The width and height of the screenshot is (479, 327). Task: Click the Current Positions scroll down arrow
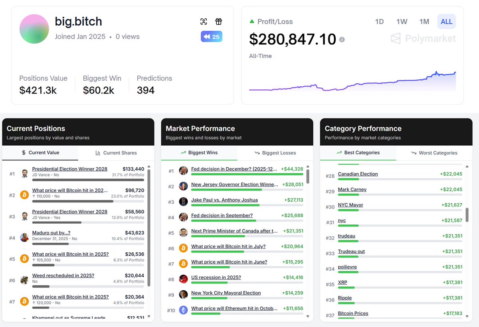(x=149, y=316)
